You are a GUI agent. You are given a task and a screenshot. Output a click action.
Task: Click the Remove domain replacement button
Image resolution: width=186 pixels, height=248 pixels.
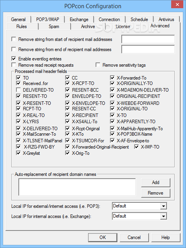tap(156, 193)
